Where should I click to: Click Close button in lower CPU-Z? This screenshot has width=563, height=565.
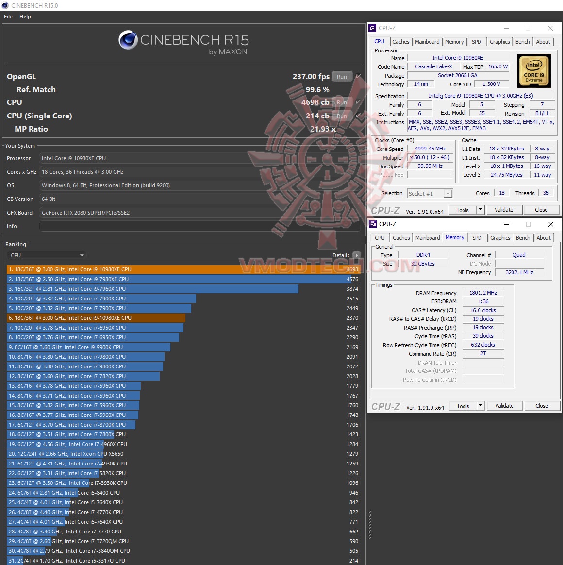(542, 406)
